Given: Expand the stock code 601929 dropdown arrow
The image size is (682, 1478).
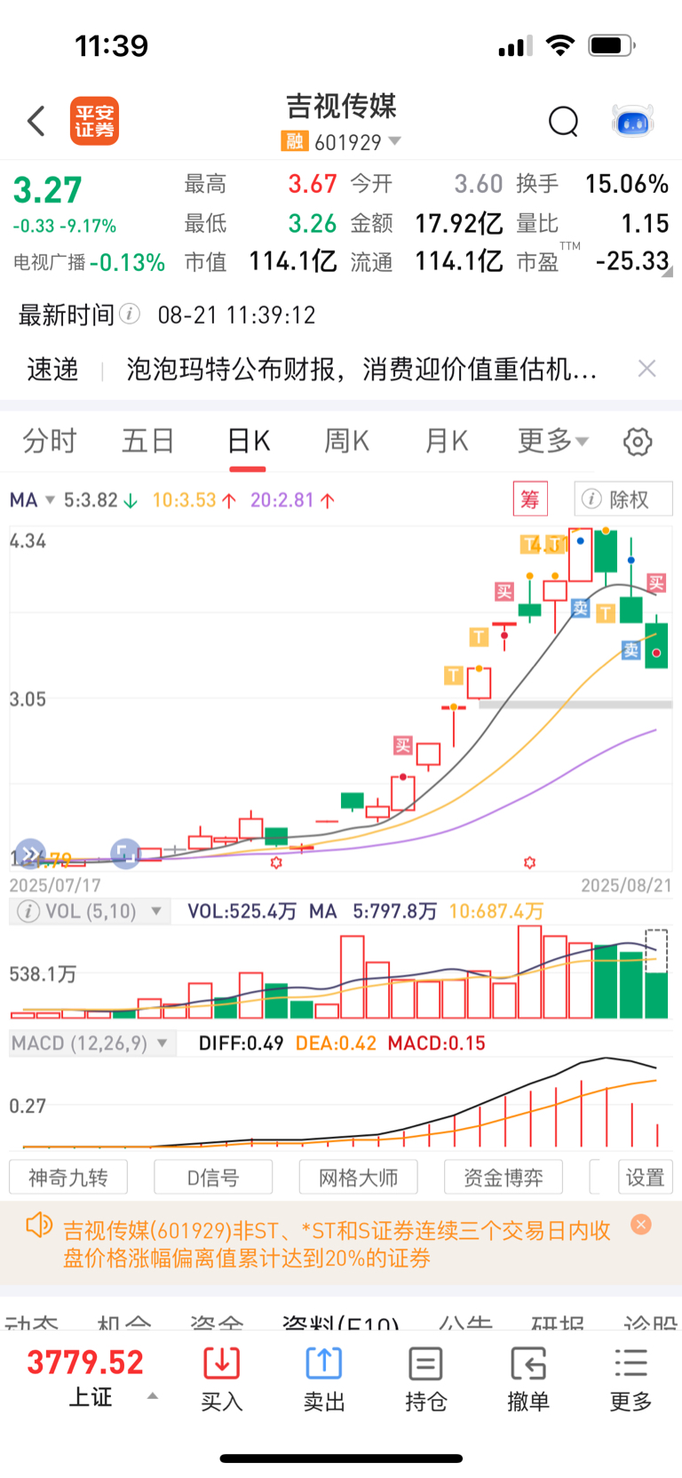Looking at the screenshot, I should [x=395, y=141].
